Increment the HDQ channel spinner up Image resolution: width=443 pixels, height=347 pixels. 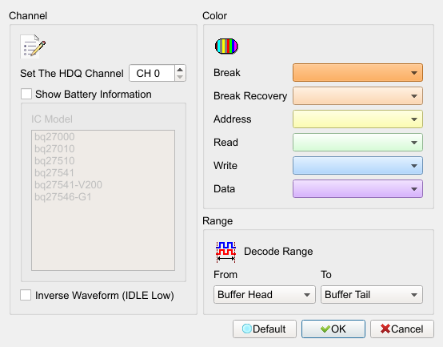tap(180, 70)
